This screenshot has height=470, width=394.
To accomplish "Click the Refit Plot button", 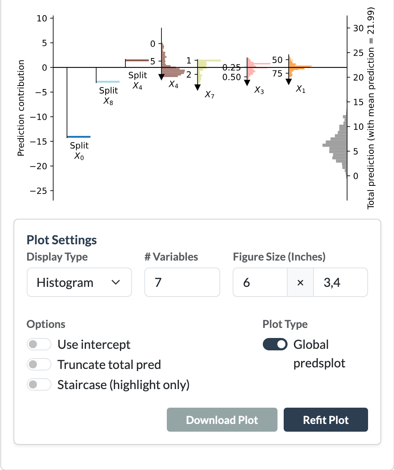I will coord(326,420).
